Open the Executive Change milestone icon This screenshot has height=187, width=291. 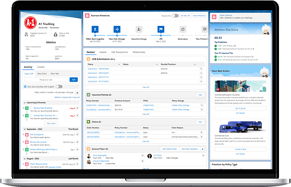point(139,29)
